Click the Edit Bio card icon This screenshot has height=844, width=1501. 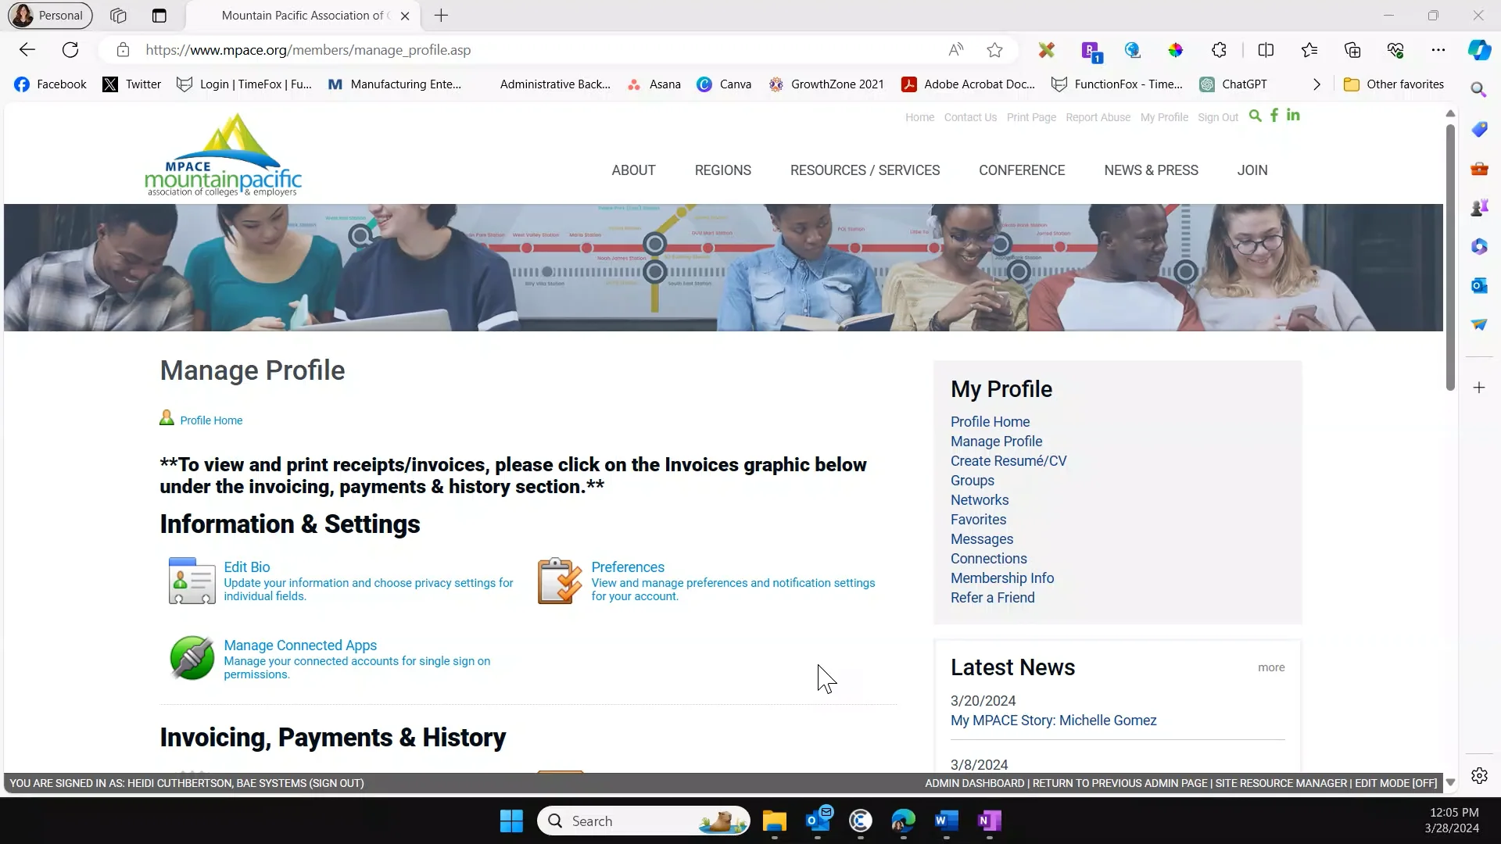[192, 581]
